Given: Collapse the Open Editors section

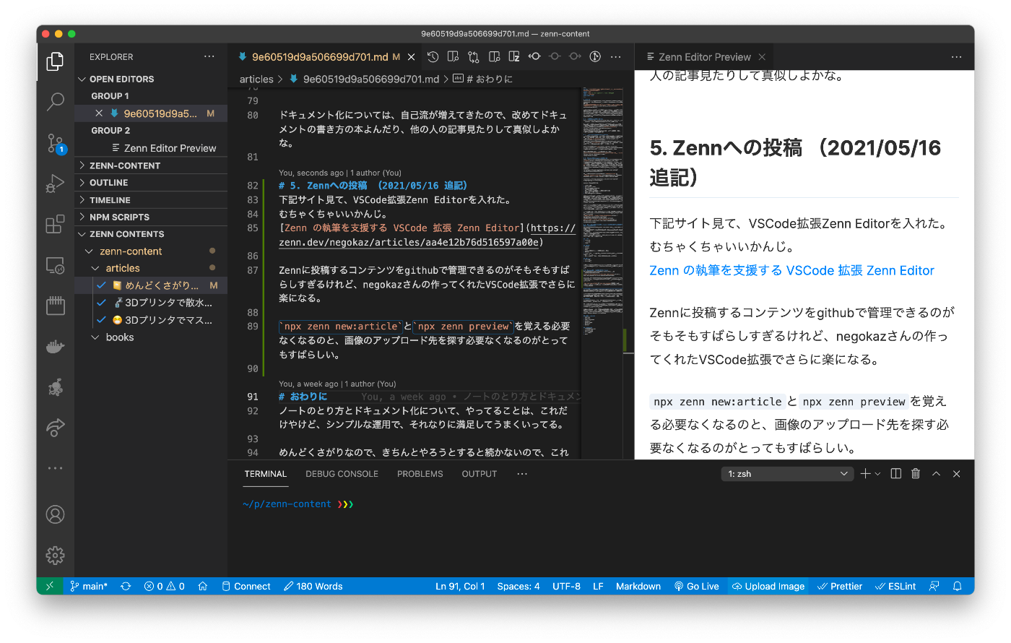Looking at the screenshot, I should [x=151, y=79].
